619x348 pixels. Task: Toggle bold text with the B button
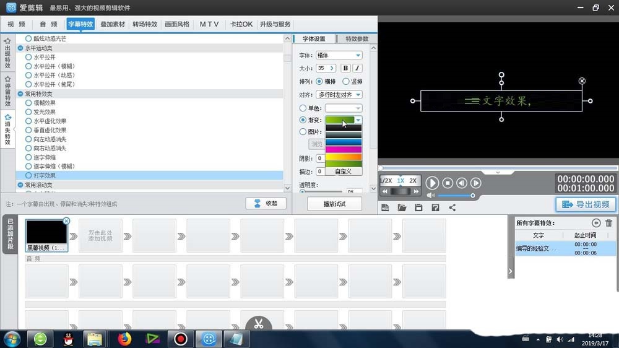click(x=345, y=68)
